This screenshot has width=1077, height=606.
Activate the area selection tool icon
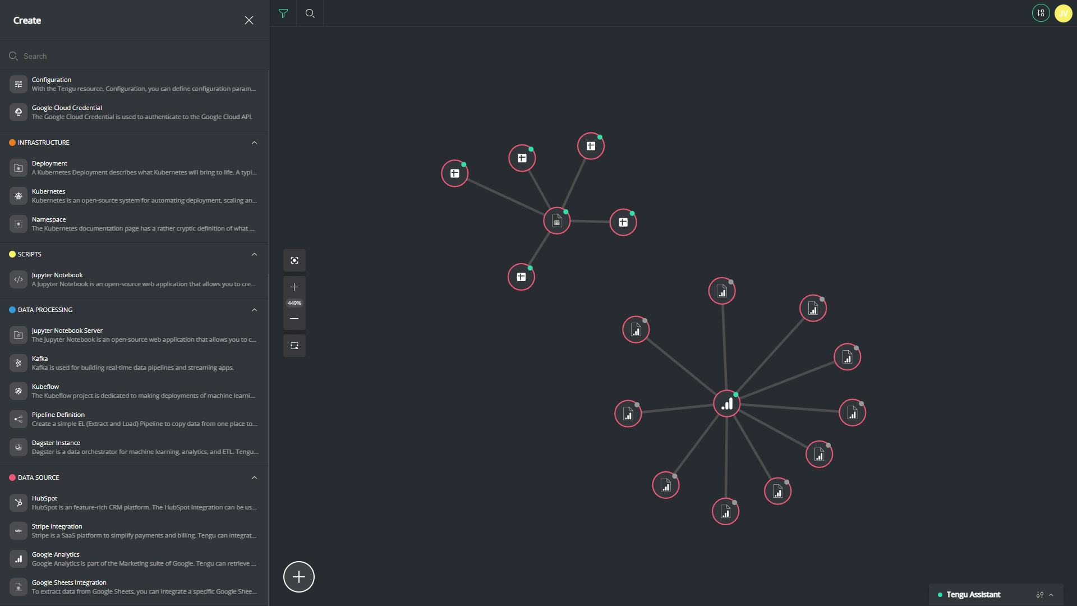tap(294, 346)
